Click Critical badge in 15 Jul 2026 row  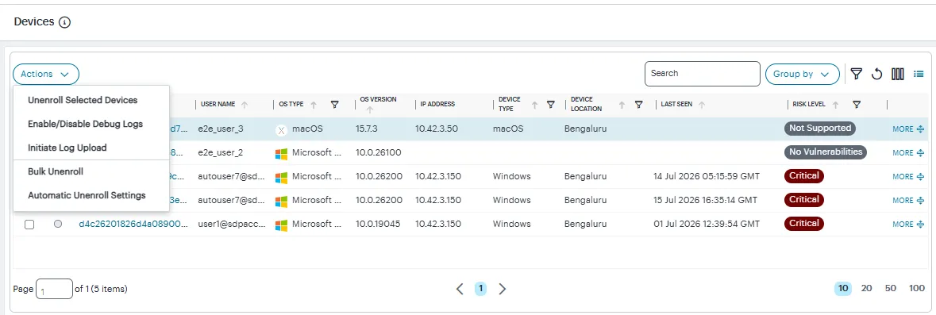click(x=804, y=200)
